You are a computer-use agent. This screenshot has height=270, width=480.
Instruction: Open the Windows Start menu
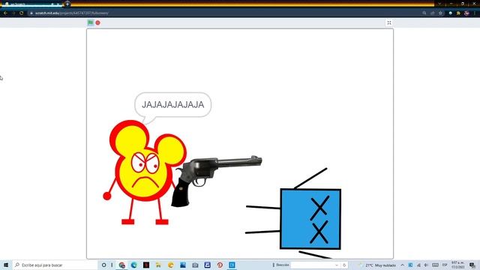pos(6,265)
